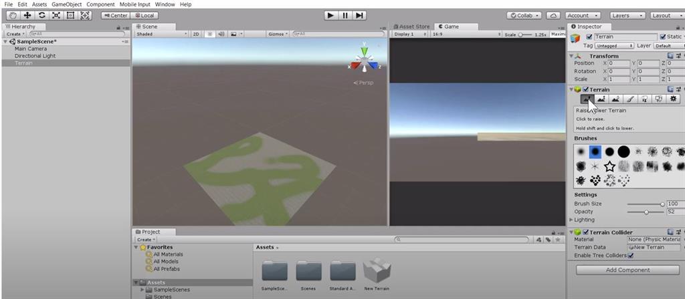This screenshot has width=685, height=299.
Task: Select the Scale tool in the toolbar
Action: [x=56, y=15]
